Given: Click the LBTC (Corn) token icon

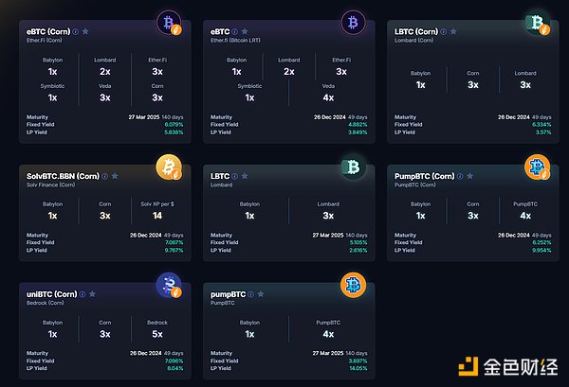Looking at the screenshot, I should [x=535, y=21].
